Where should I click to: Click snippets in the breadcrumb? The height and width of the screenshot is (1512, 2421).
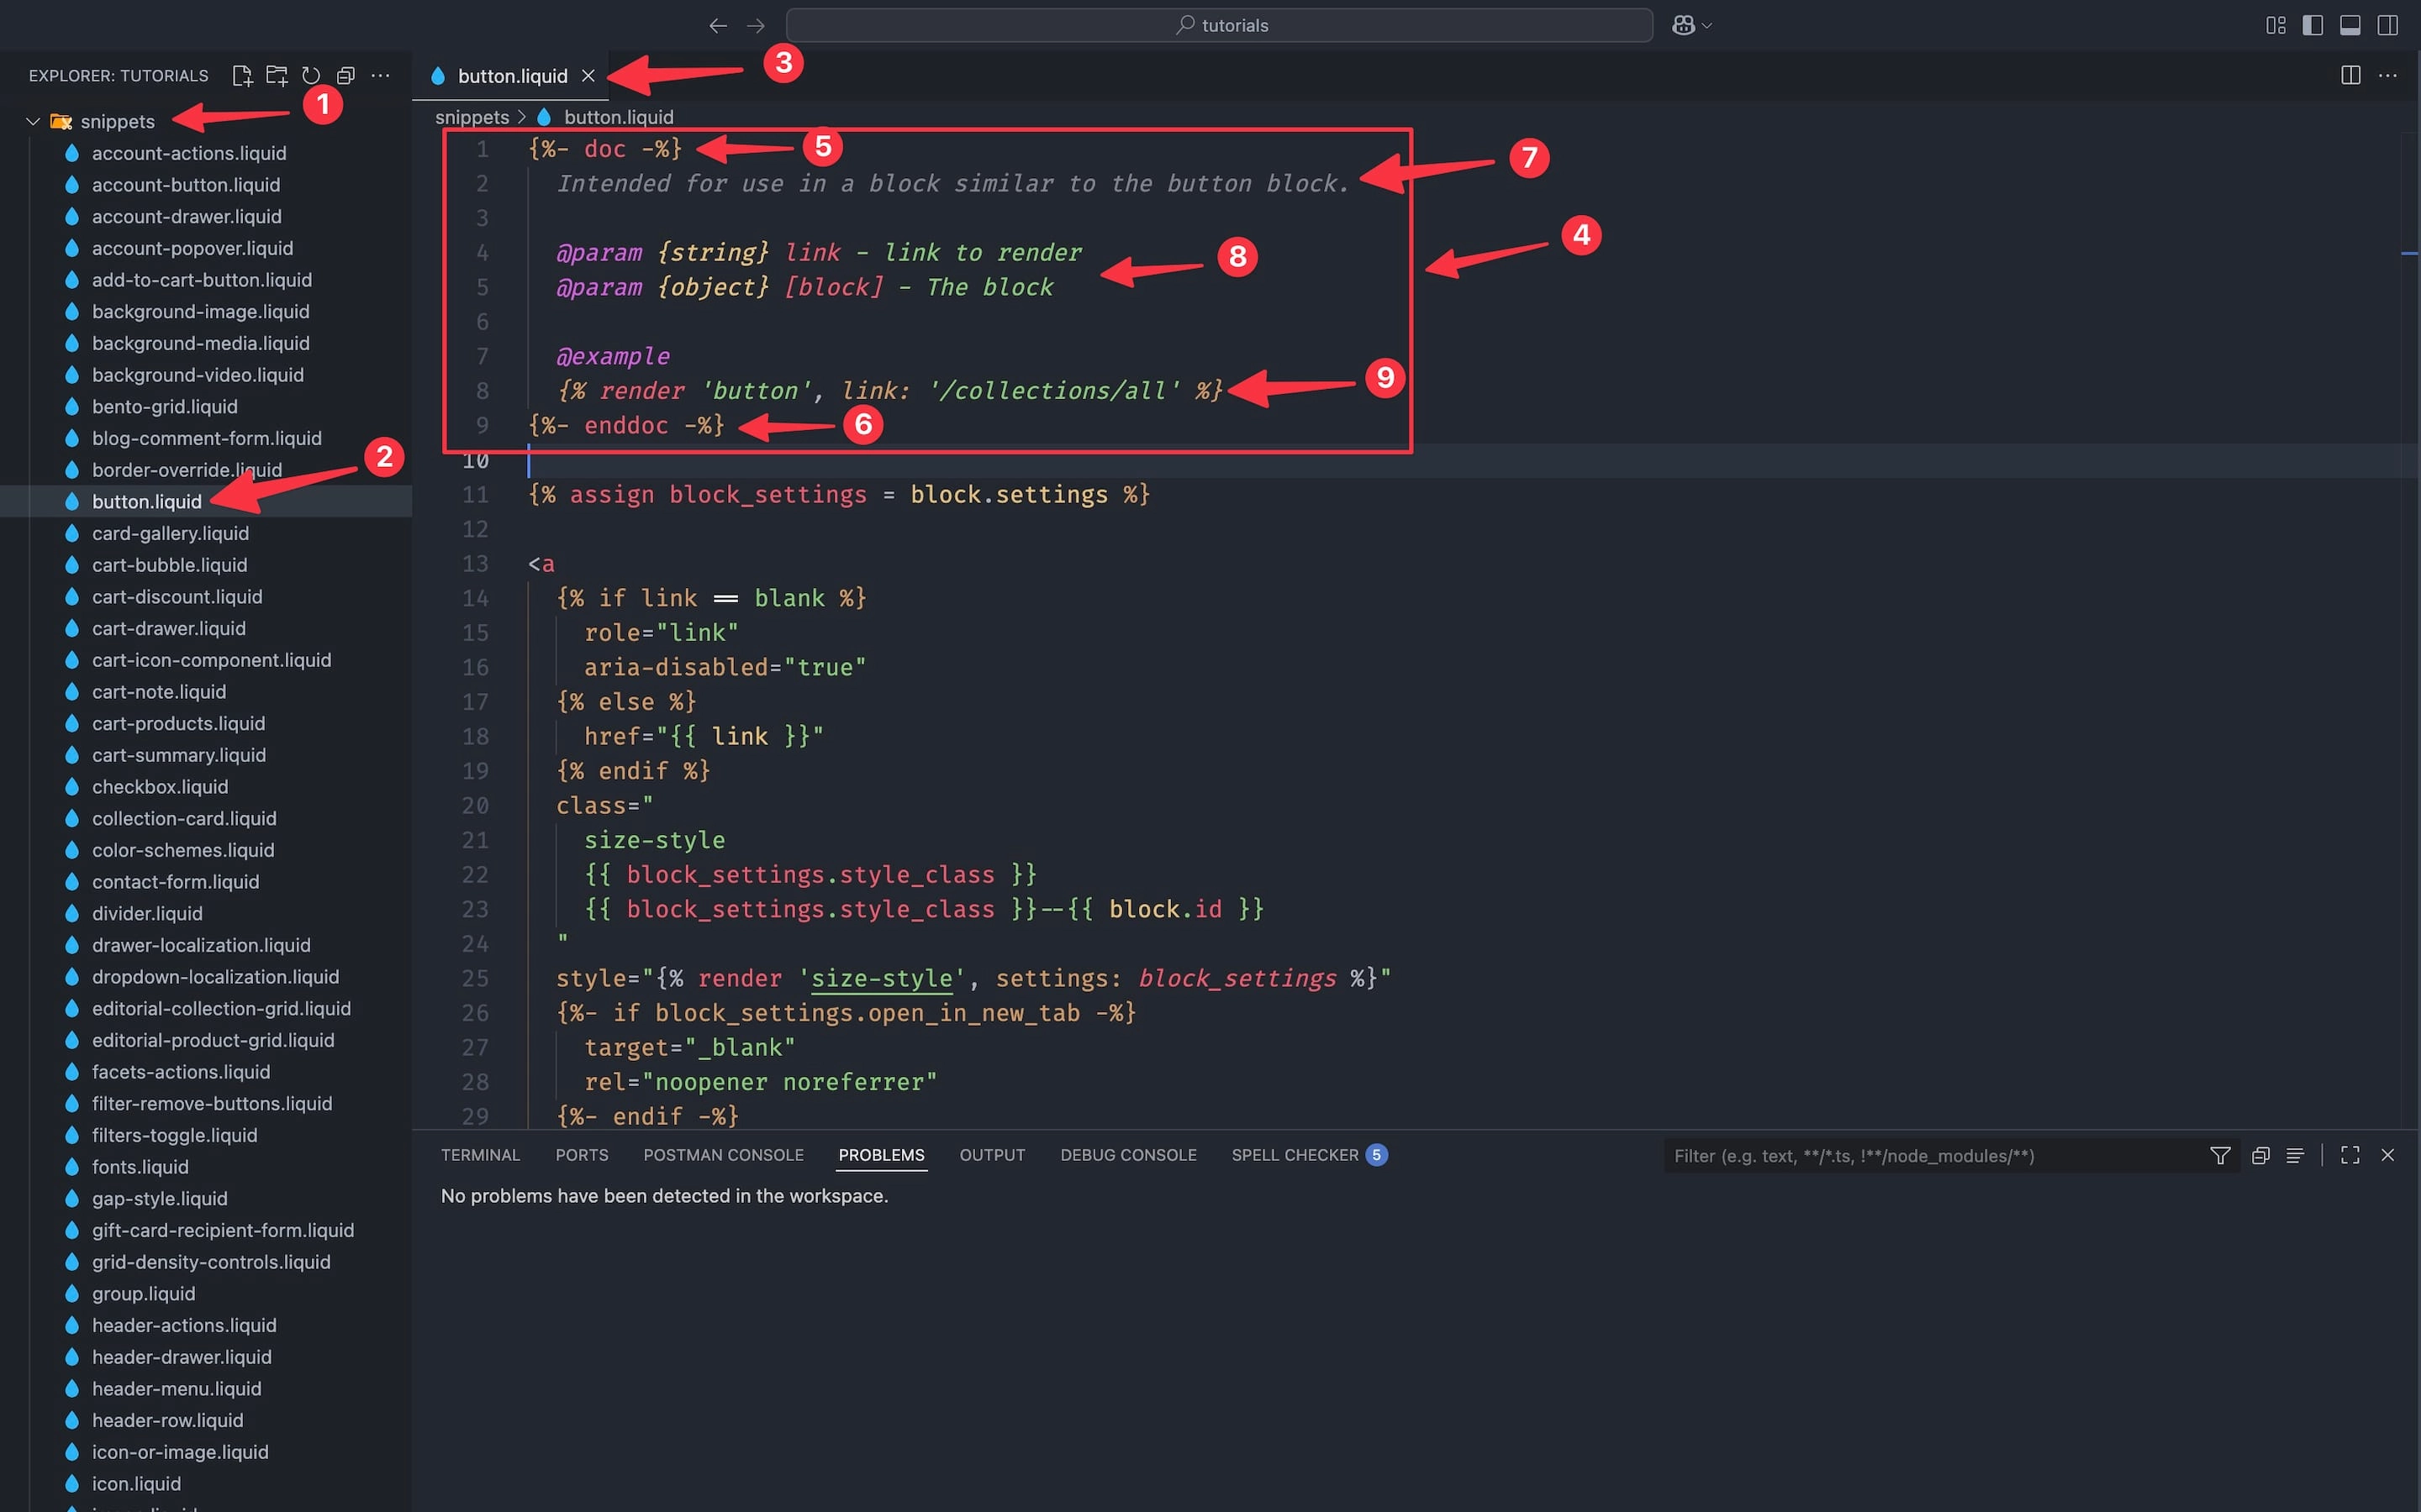coord(472,117)
